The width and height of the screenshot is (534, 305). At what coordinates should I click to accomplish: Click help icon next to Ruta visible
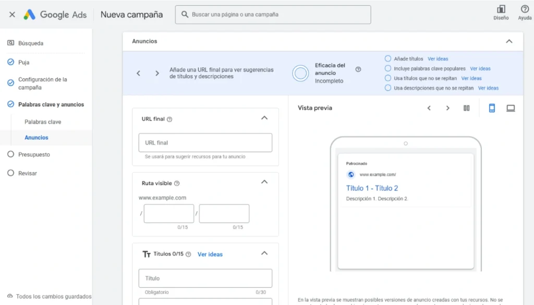coord(177,184)
